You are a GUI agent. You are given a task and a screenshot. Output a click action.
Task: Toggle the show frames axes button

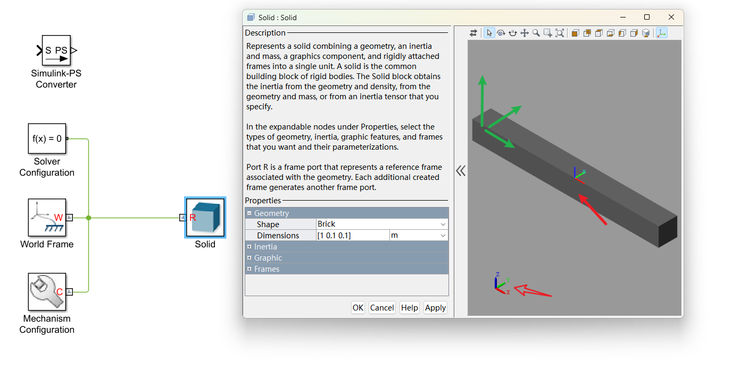tap(661, 33)
